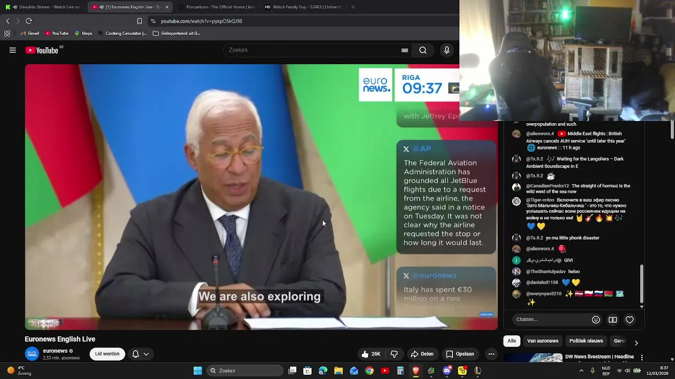
Task: Close the Euronews English Live tab
Action: tap(167, 7)
